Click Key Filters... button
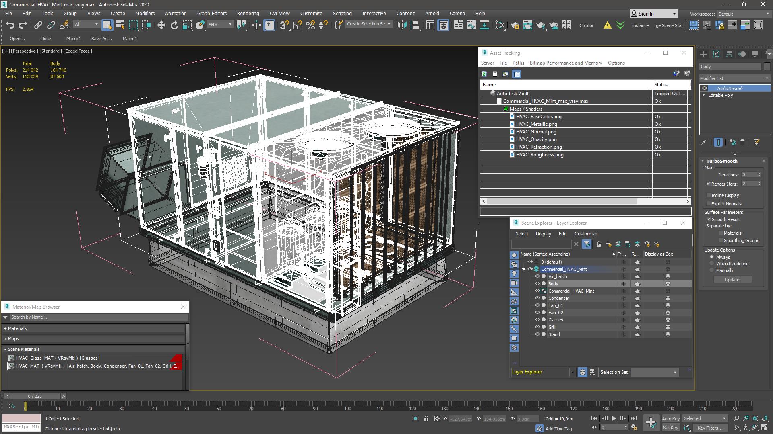773x434 pixels. [710, 428]
